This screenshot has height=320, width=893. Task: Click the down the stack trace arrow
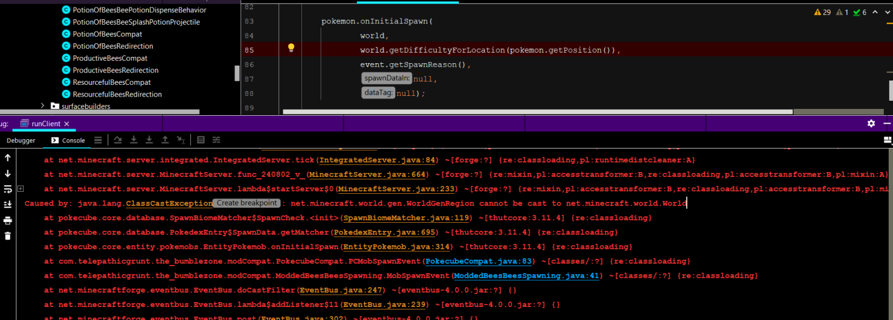tap(7, 174)
